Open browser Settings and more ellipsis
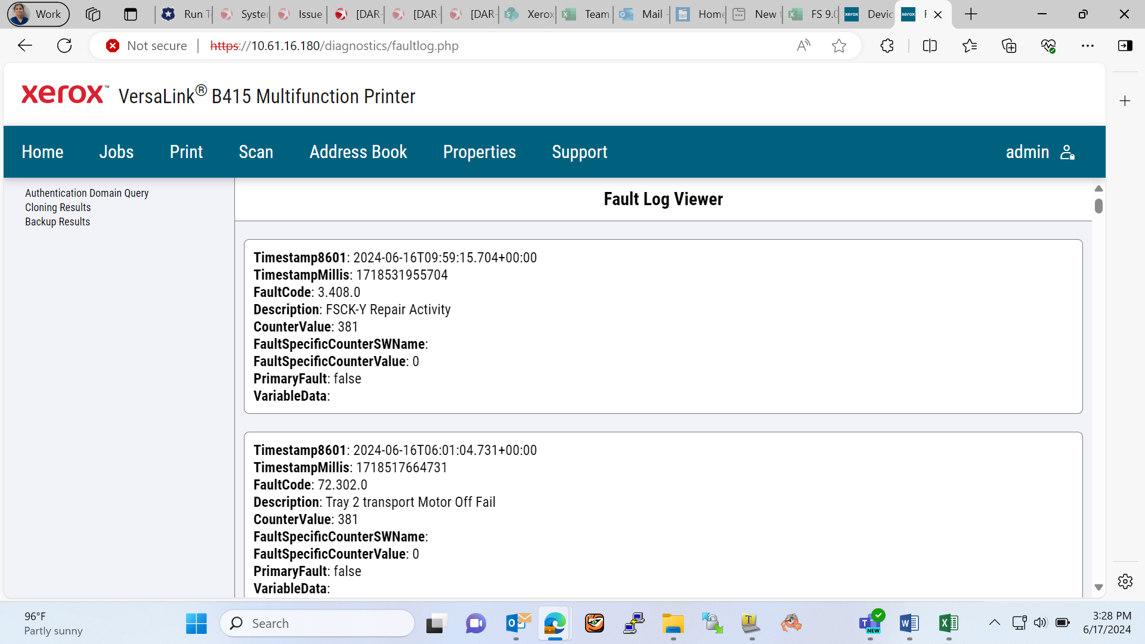The image size is (1145, 644). click(1088, 46)
